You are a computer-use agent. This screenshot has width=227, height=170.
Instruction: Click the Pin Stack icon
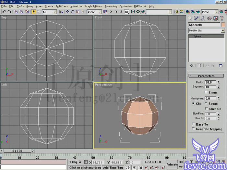[192, 66]
